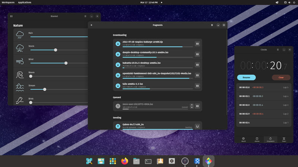Switch to the Timer tab in Clocks

[x=284, y=140]
